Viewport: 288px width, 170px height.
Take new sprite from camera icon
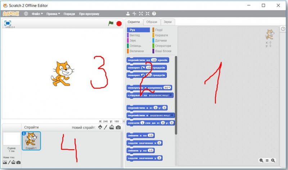coord(118,127)
